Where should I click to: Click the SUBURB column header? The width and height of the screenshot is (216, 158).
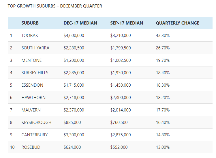pyautogui.click(x=30, y=23)
